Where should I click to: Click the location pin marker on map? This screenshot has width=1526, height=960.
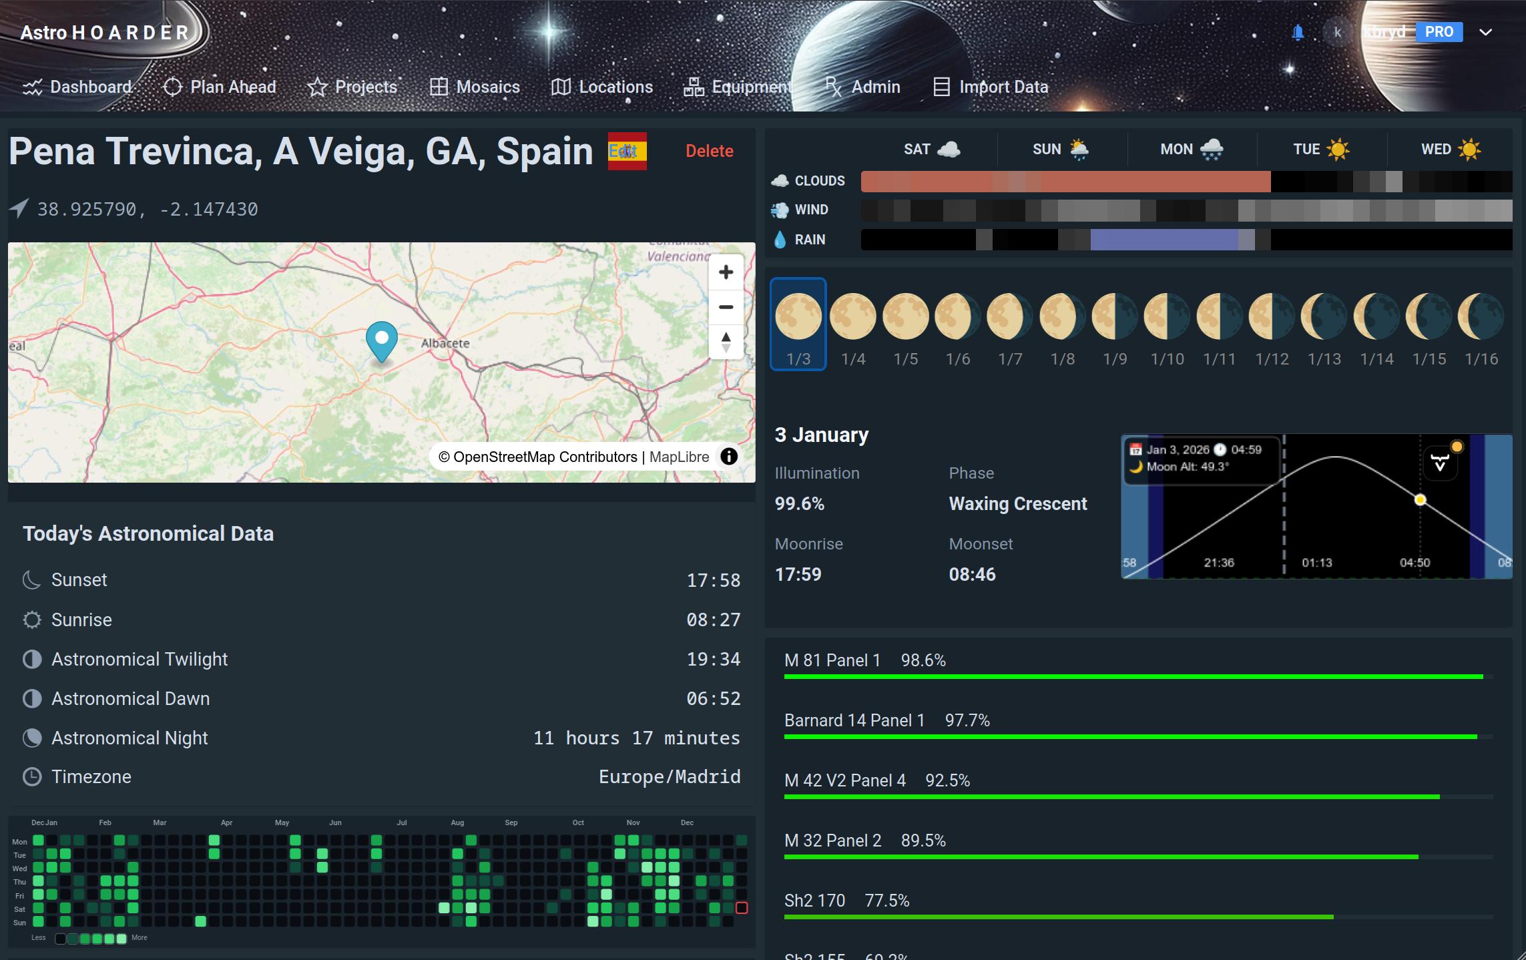(x=382, y=340)
